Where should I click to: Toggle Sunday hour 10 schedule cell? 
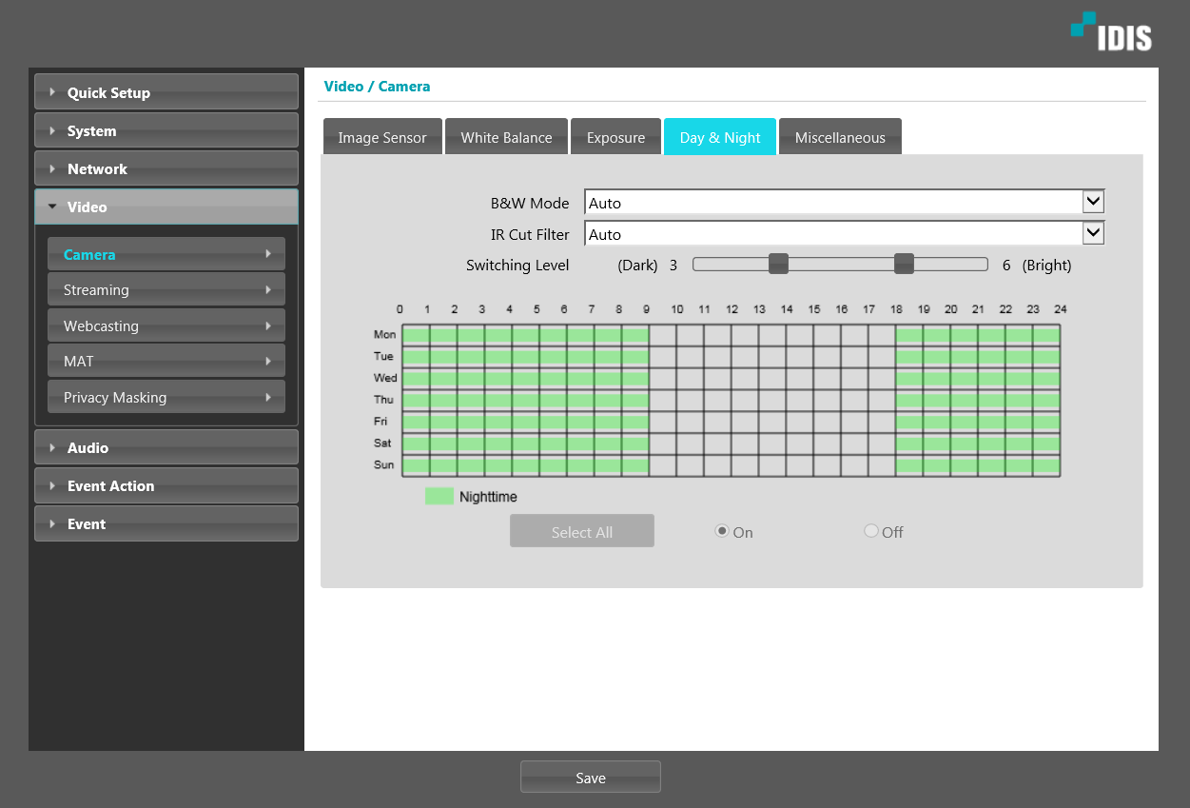pyautogui.click(x=690, y=466)
